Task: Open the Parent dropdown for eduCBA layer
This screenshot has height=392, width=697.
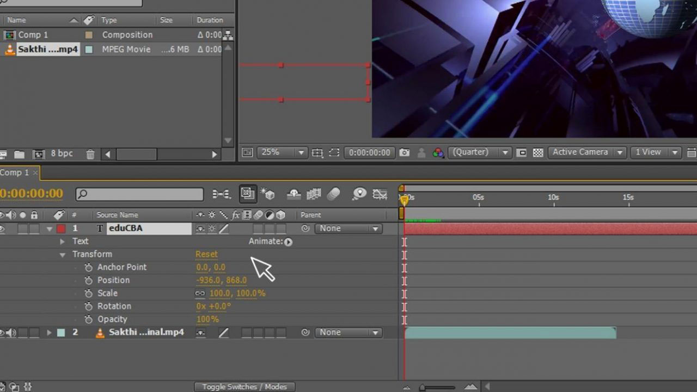Action: [x=348, y=228]
